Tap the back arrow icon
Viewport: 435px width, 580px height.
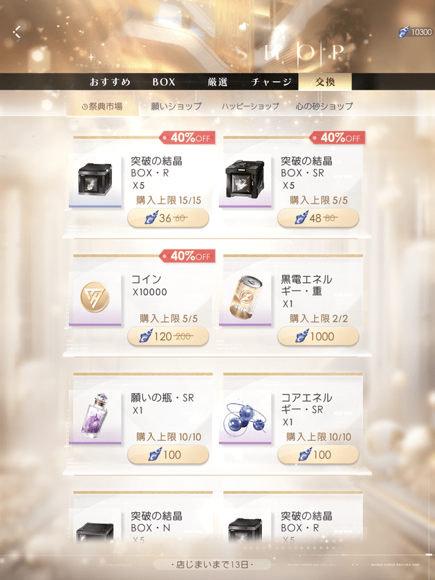[x=17, y=32]
